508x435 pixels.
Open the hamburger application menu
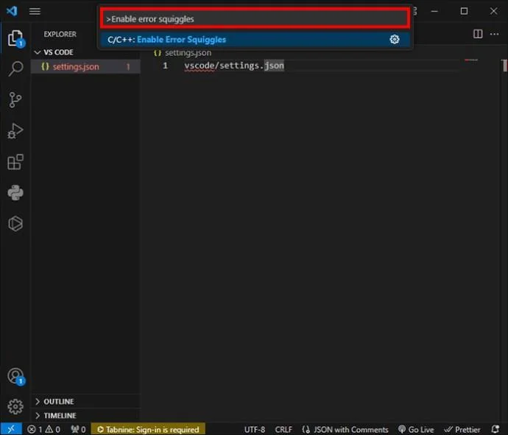tap(35, 11)
